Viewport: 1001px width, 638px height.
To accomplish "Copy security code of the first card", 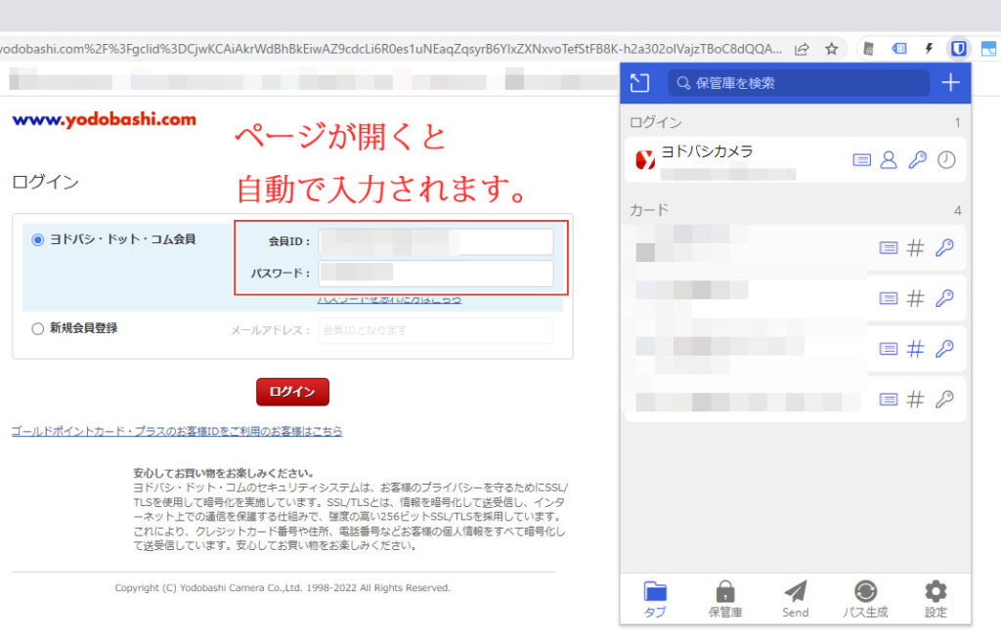I will [x=944, y=247].
